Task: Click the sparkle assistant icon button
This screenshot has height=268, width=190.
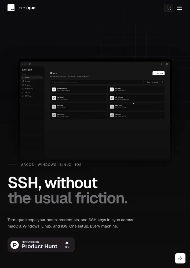Action: click(180, 258)
